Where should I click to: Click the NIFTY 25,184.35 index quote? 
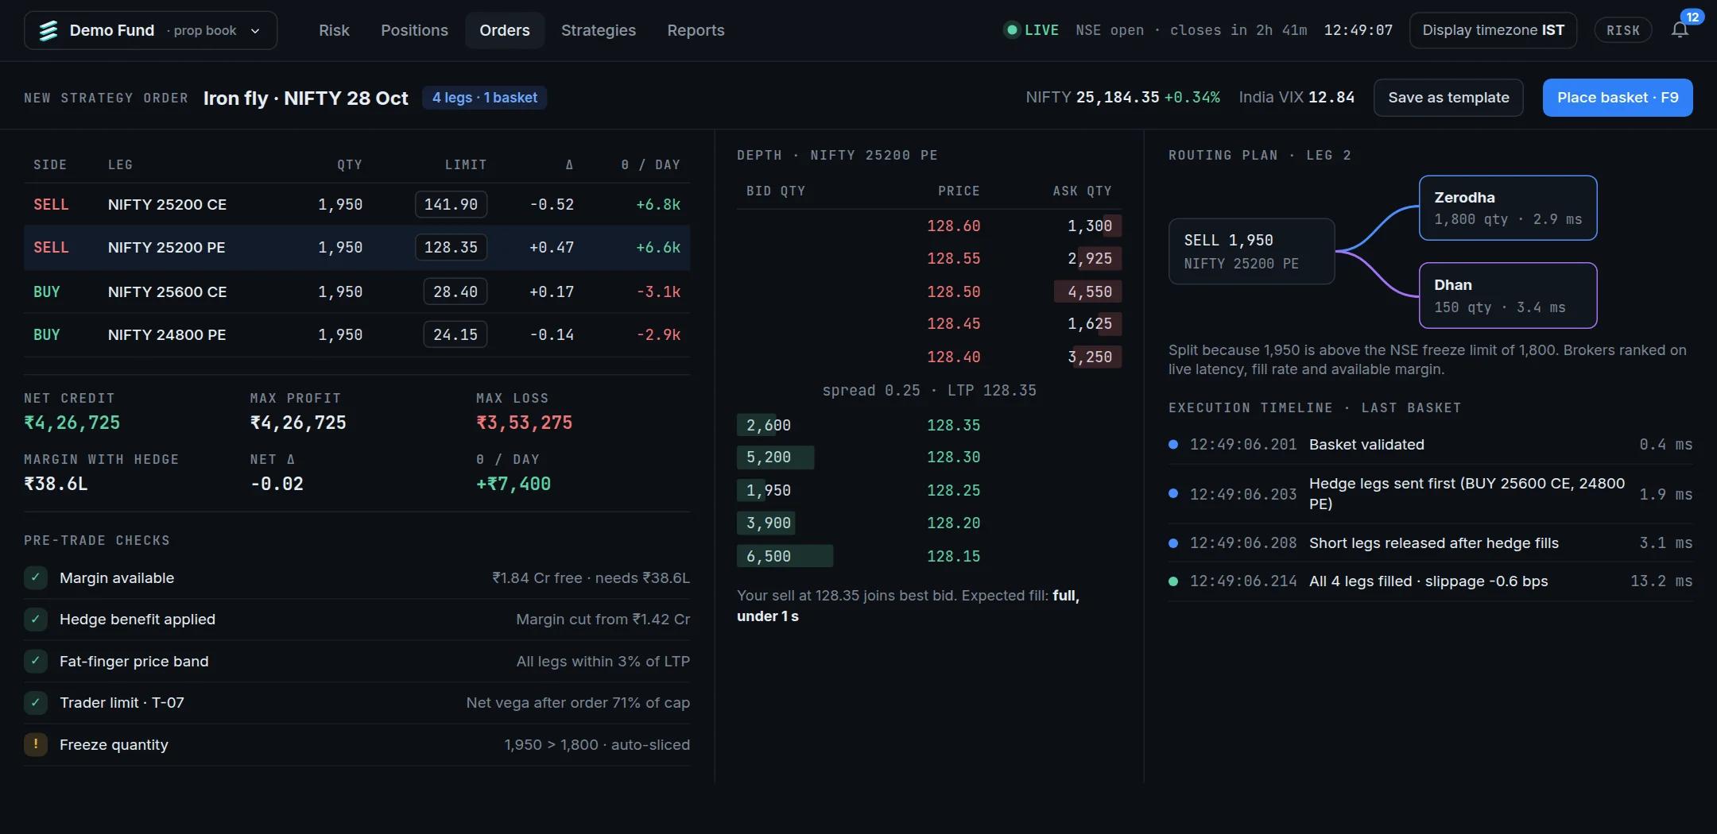coord(1122,97)
